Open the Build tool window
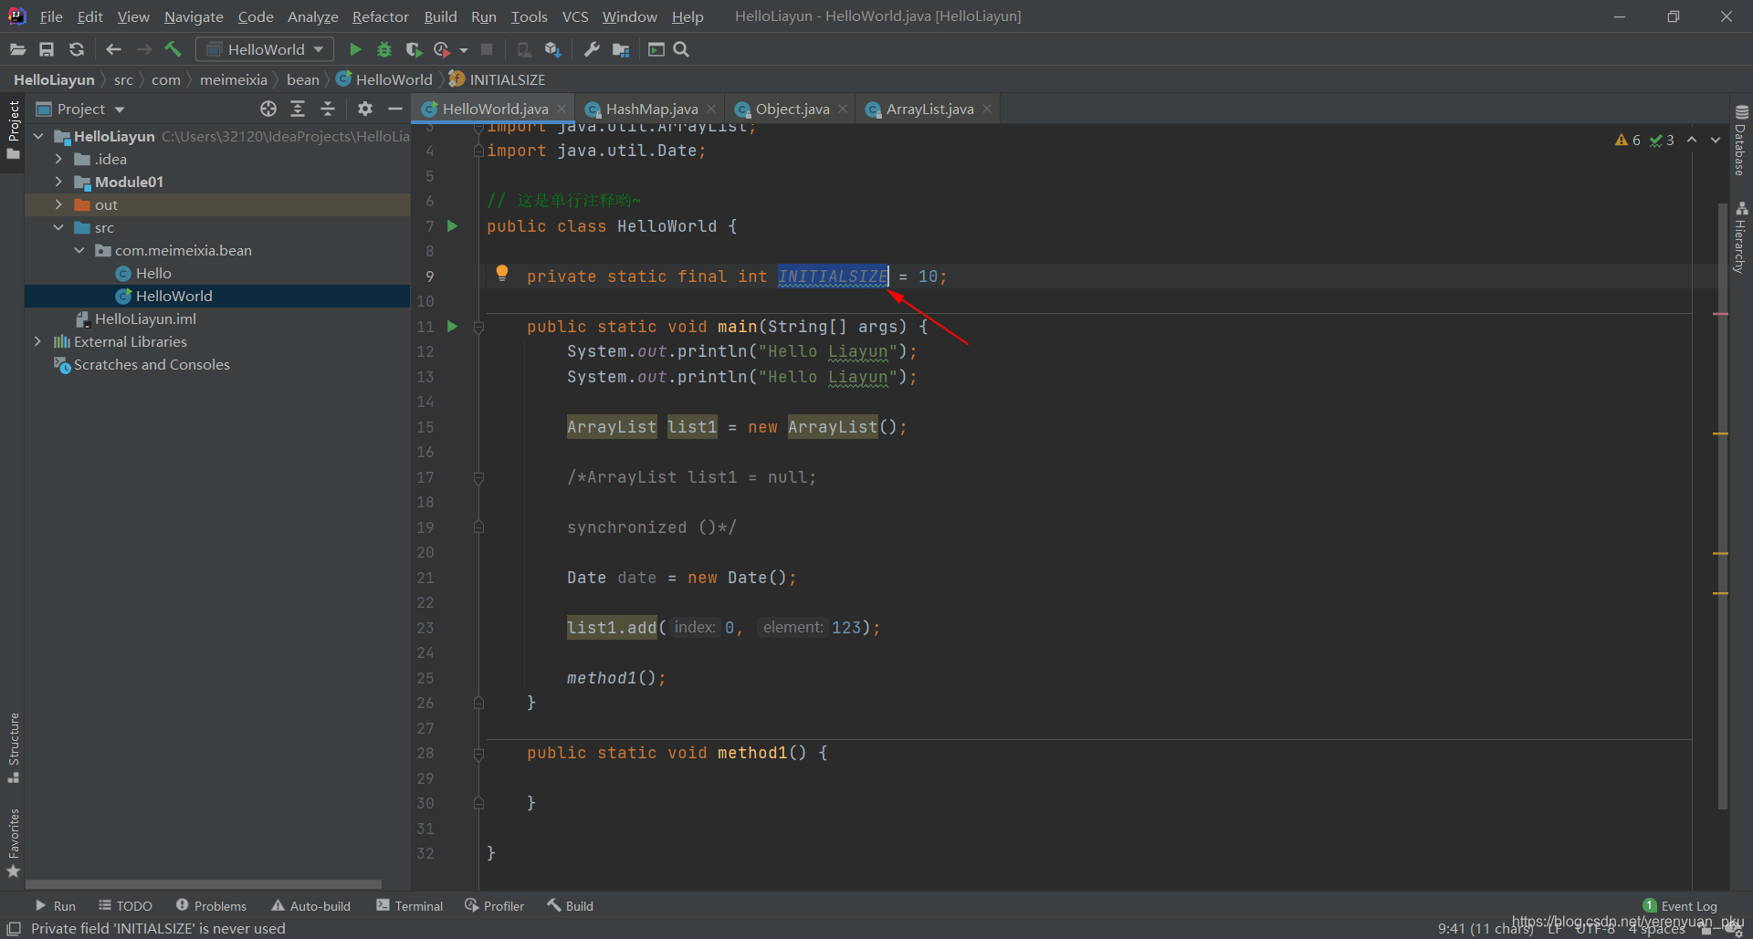The height and width of the screenshot is (939, 1753). [x=570, y=906]
